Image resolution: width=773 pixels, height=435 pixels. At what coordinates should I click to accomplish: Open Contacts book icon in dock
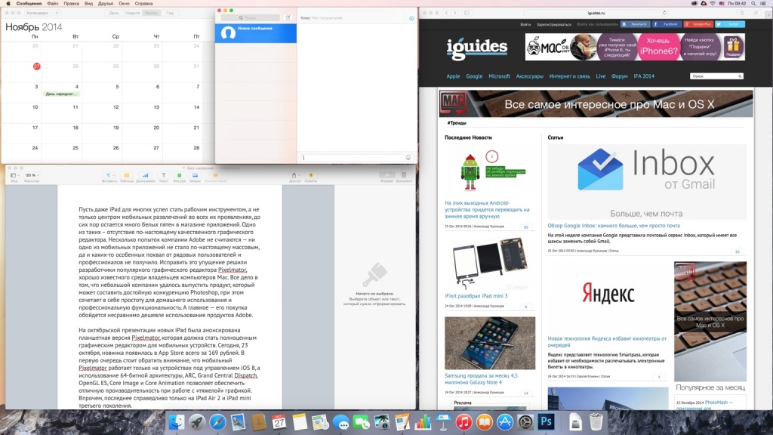258,422
